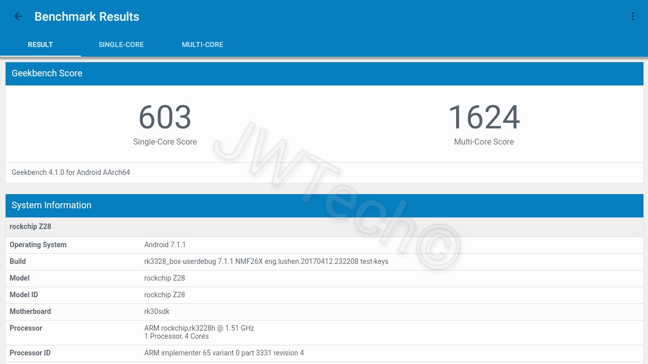
Task: Tap the Processor row details
Action: [x=199, y=332]
